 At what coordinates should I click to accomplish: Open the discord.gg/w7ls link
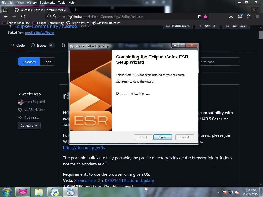pos(84,147)
